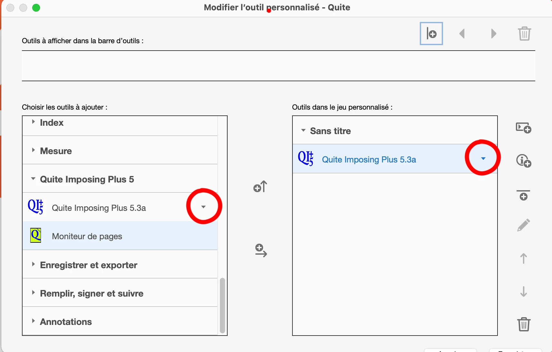Click the left tools list scrollbar
This screenshot has width=552, height=352.
click(x=222, y=305)
